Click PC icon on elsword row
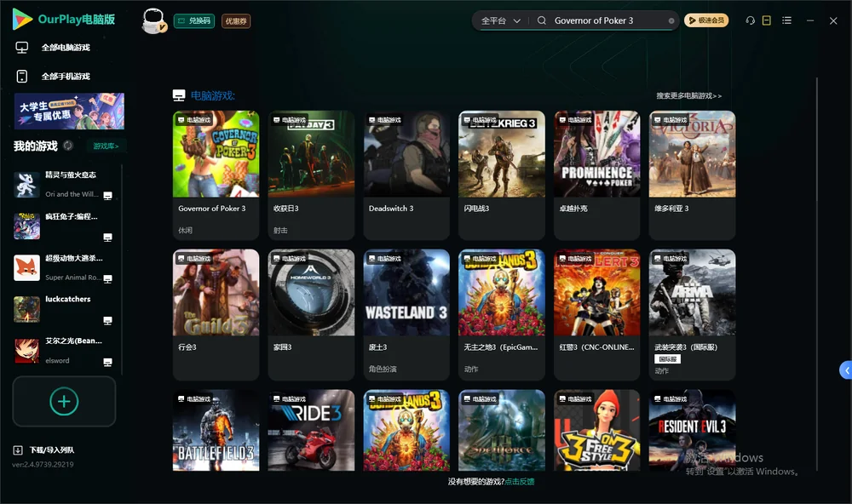Screen dimensions: 852x504 point(107,363)
